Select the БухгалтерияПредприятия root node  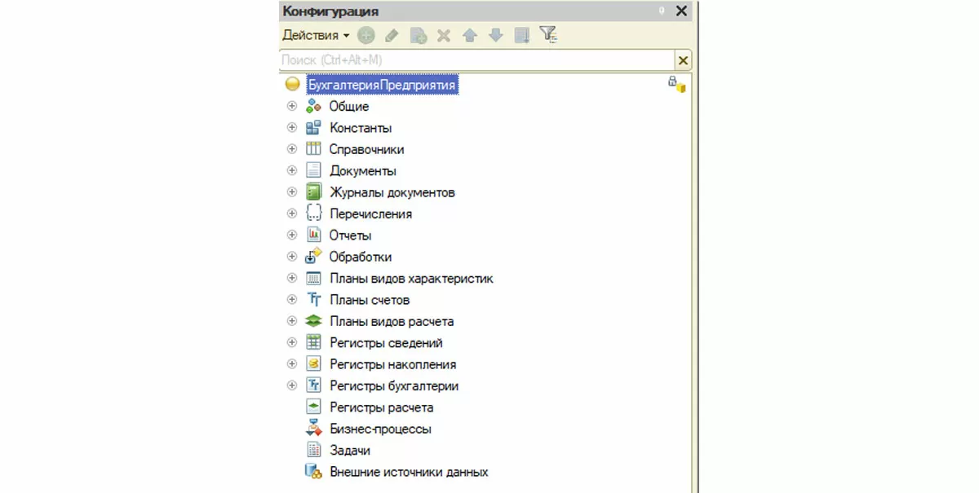click(x=381, y=85)
